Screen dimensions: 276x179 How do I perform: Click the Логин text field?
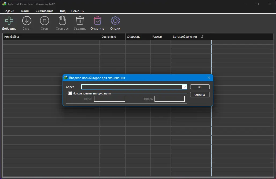109,99
